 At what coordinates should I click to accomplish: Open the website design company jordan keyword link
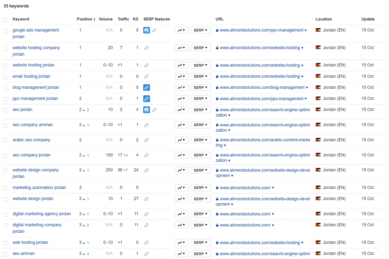pyautogui.click(x=36, y=173)
